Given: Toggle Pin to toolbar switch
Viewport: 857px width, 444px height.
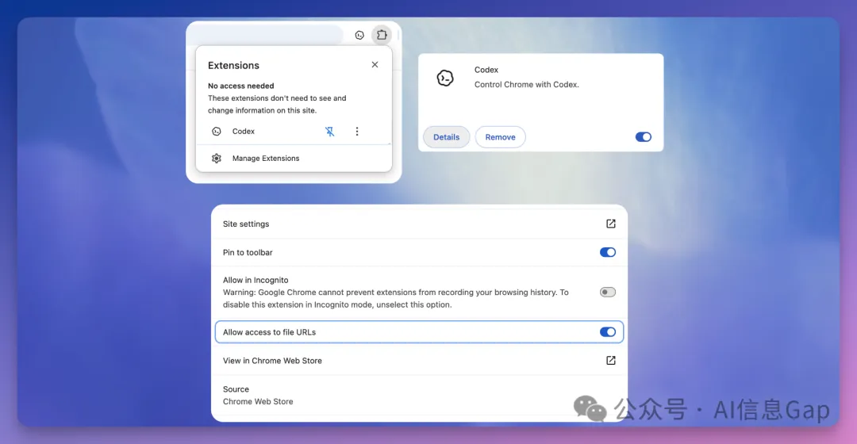Looking at the screenshot, I should tap(608, 252).
